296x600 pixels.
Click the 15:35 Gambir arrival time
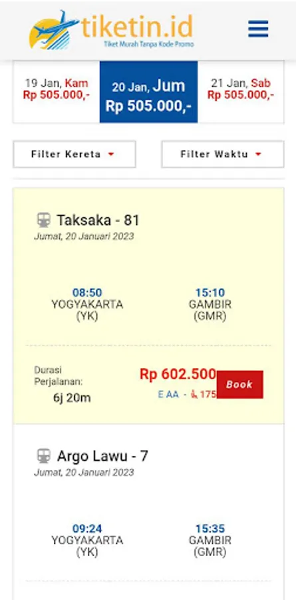[210, 529]
